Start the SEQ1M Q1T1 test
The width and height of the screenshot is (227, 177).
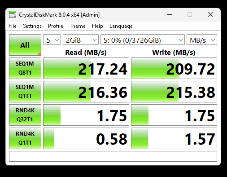[x=25, y=92]
